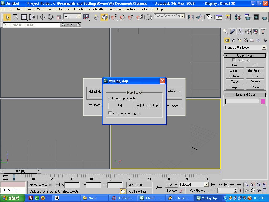269x202 pixels.
Task: Click the Add Search Path button
Action: point(148,106)
